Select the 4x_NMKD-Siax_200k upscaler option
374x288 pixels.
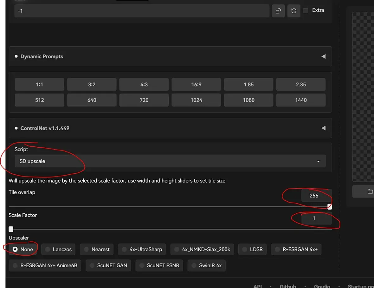click(202, 249)
